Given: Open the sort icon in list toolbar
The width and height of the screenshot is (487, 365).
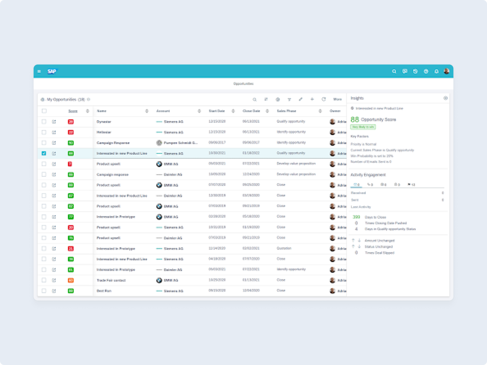Looking at the screenshot, I should click(266, 99).
